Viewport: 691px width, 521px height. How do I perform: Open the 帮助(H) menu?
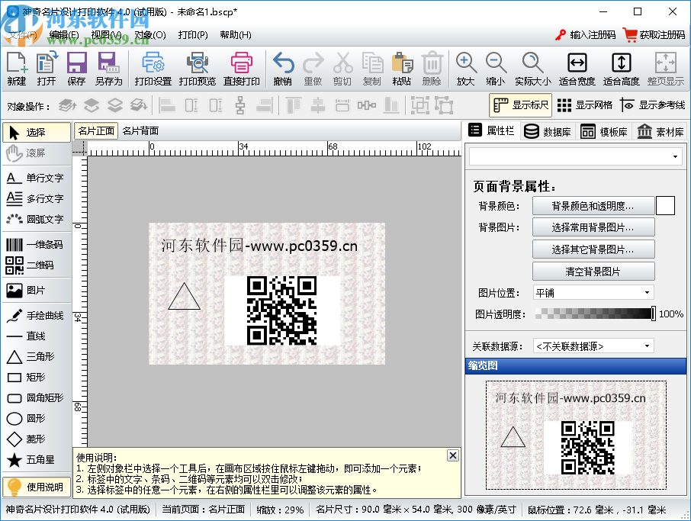tap(235, 35)
